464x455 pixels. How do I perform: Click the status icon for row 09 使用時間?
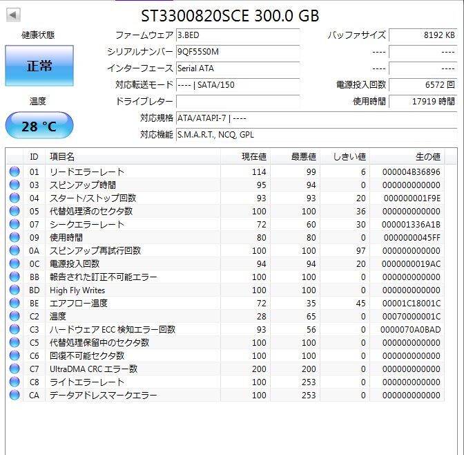click(14, 237)
